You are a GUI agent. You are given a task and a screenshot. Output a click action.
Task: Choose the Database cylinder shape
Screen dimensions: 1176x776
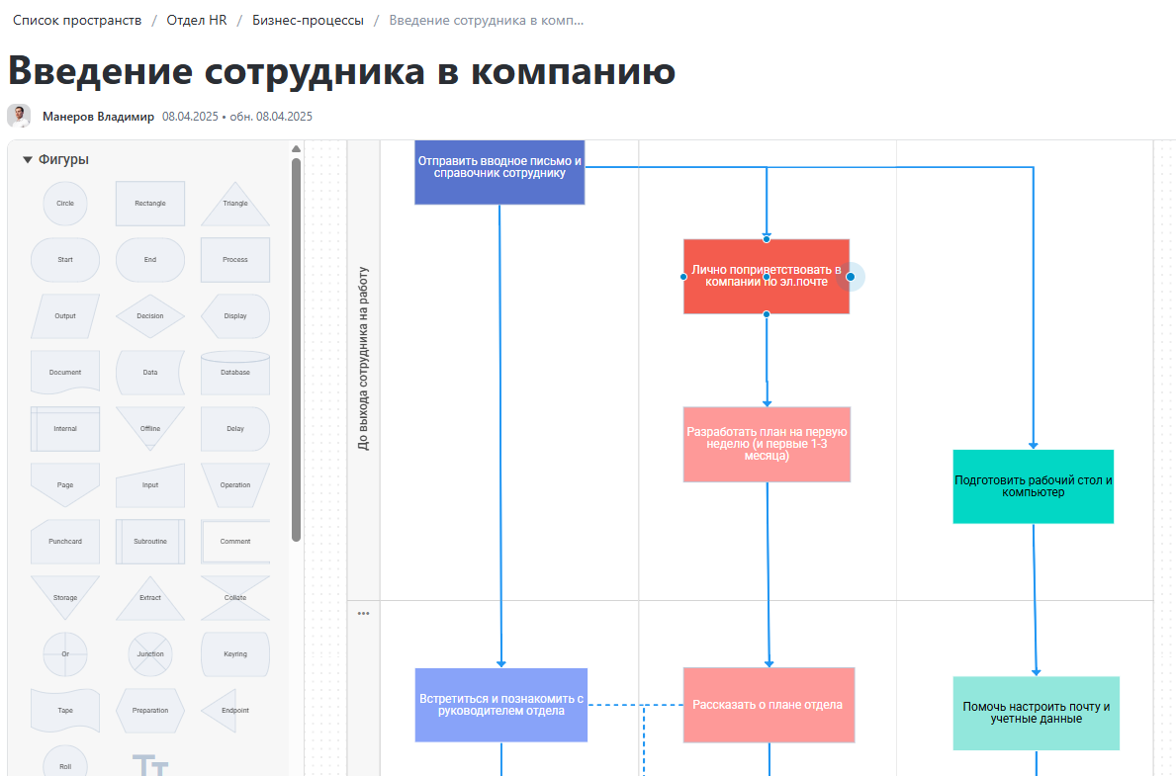coord(235,372)
